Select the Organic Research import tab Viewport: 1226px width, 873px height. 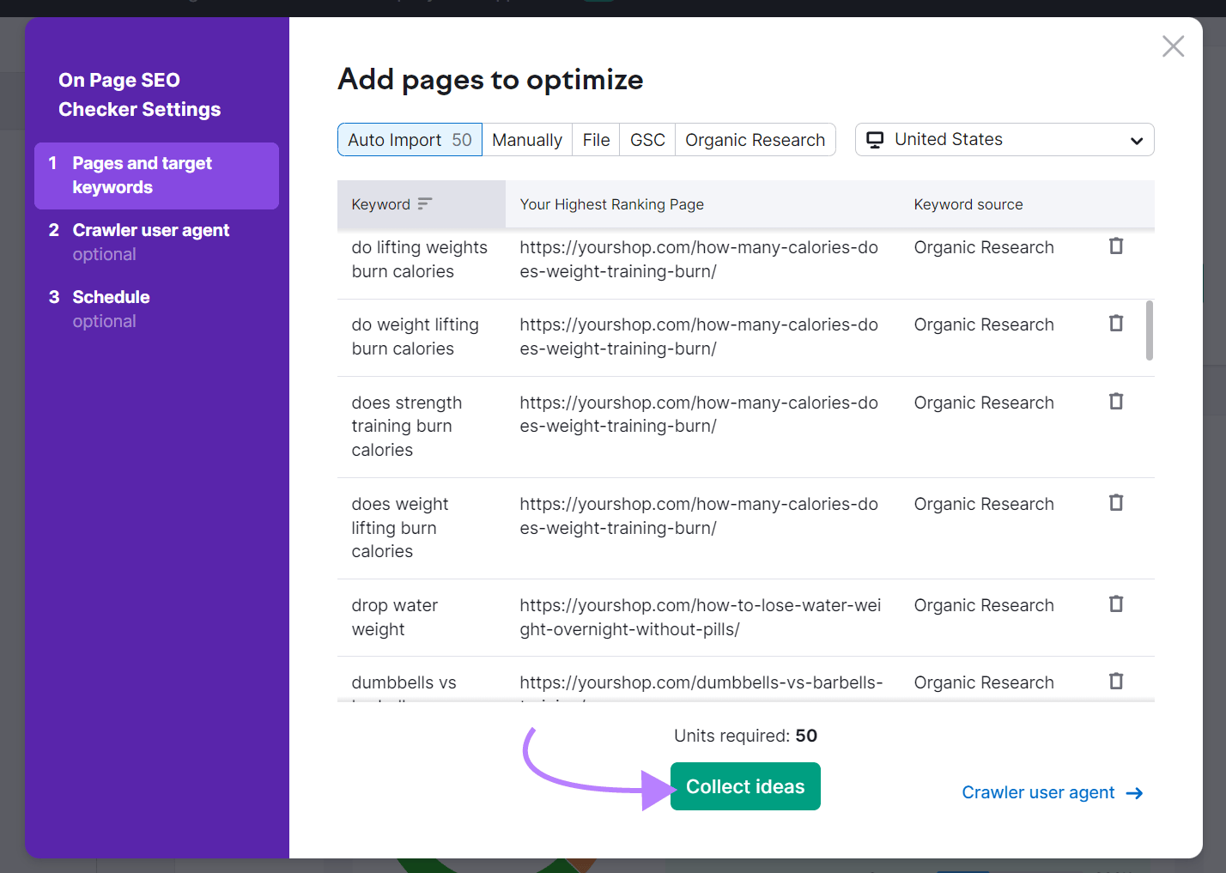click(x=755, y=139)
